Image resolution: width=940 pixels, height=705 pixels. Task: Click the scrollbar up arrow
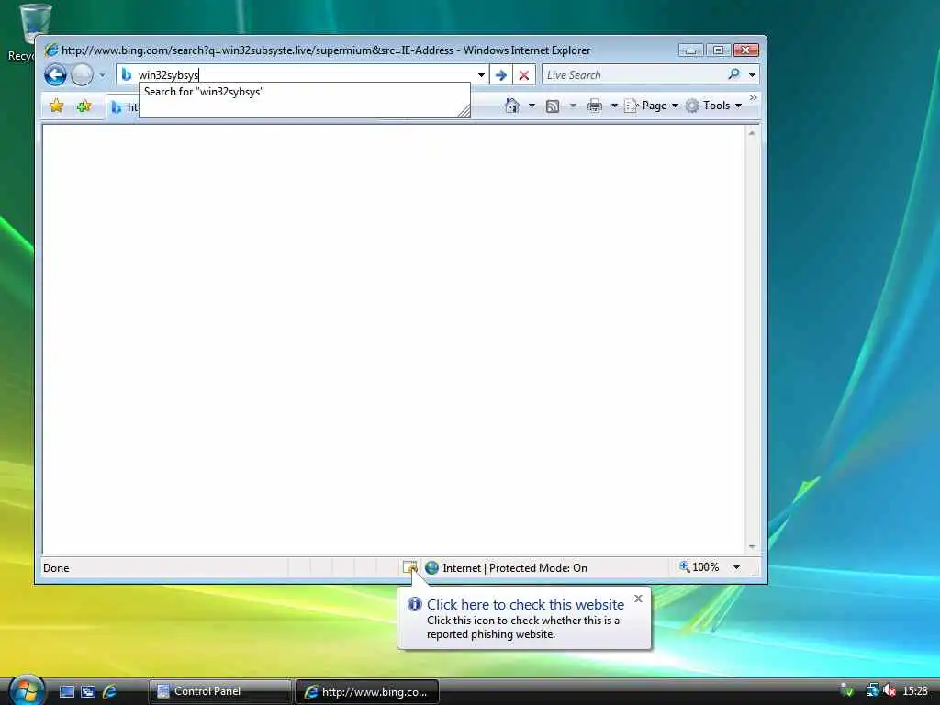[x=752, y=133]
